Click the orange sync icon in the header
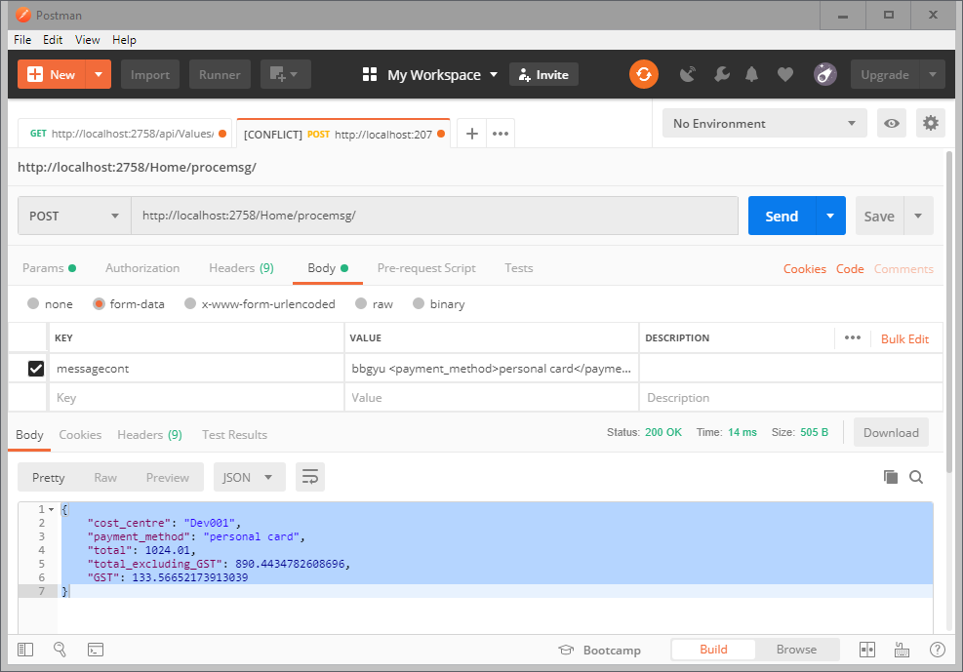The image size is (963, 672). pos(643,74)
